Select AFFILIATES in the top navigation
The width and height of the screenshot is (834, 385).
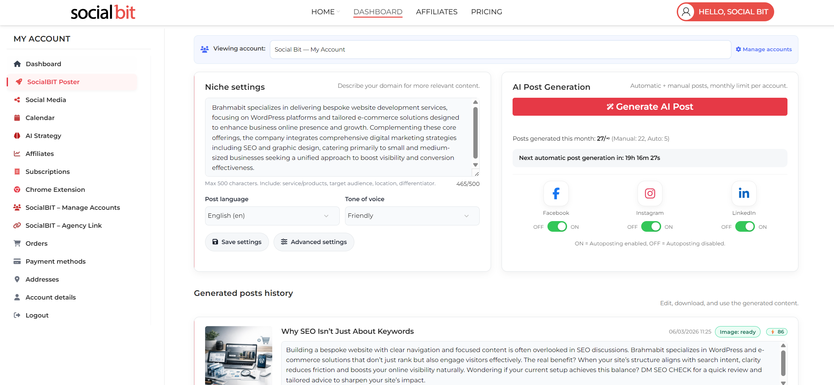pos(436,12)
